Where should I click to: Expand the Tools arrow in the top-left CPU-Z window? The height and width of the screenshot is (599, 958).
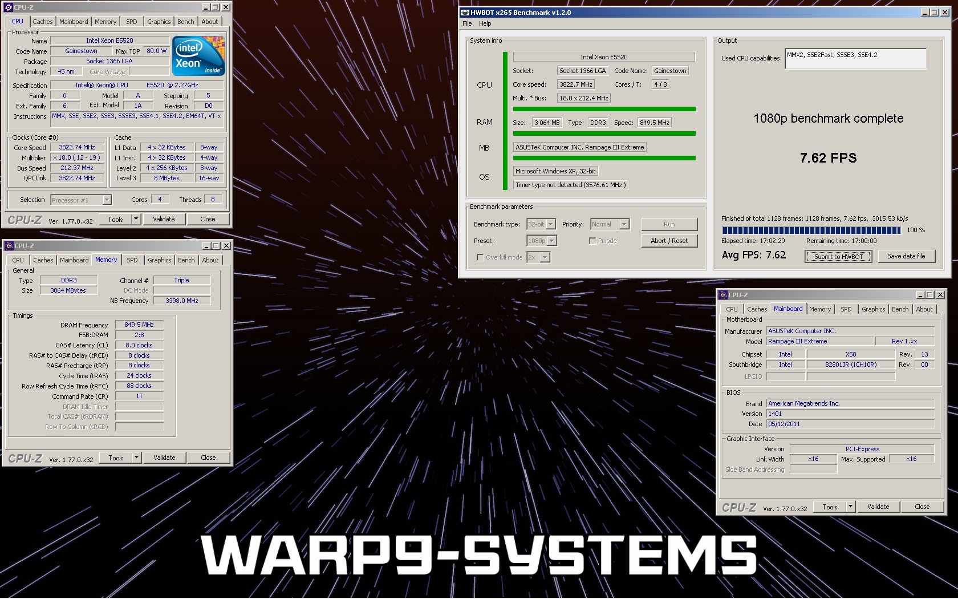(136, 219)
